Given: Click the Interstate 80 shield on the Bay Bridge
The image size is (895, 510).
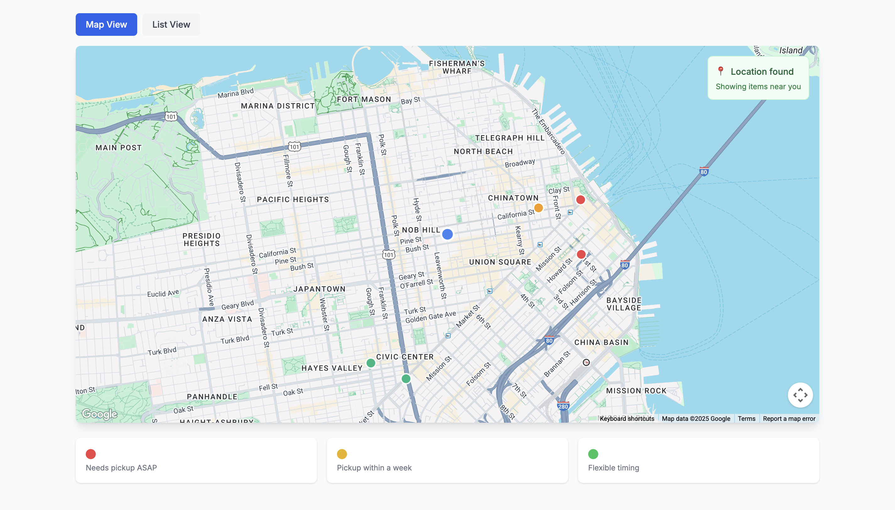Looking at the screenshot, I should [x=703, y=172].
